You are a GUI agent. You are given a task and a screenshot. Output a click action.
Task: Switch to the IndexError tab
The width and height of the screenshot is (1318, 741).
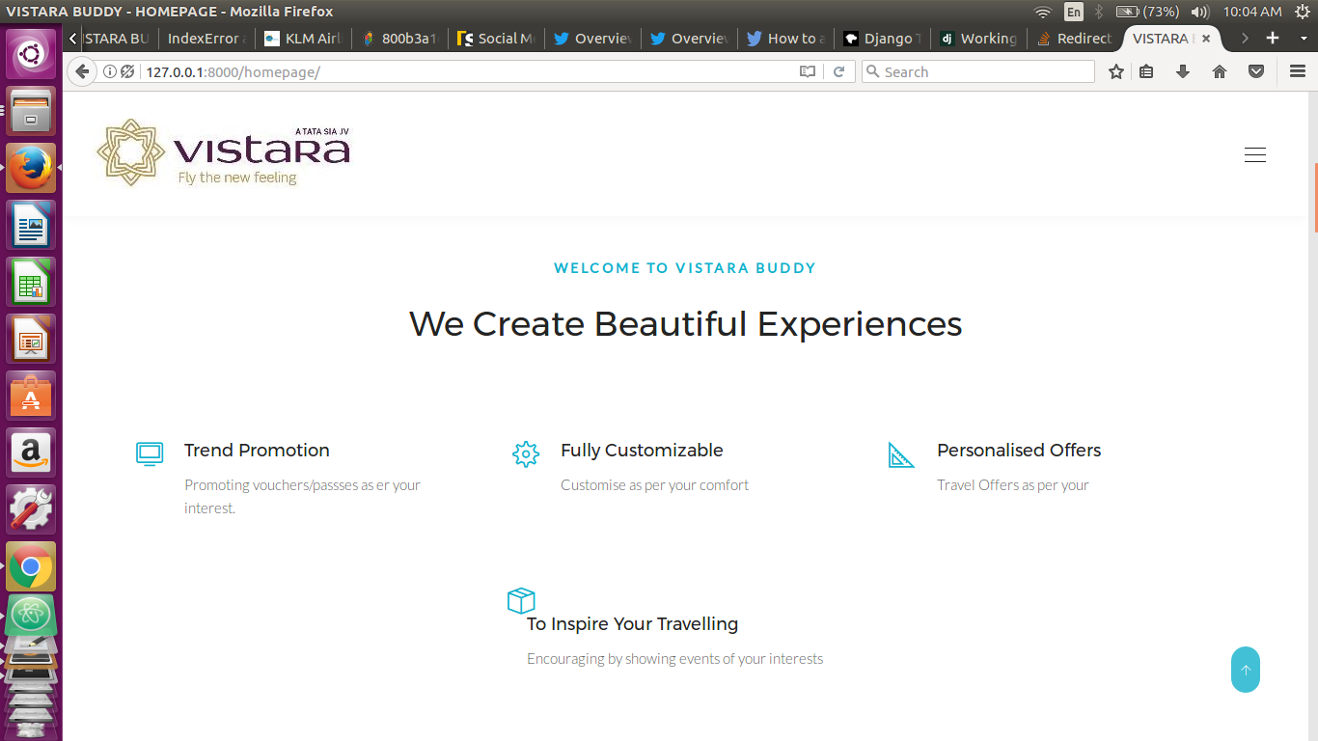(x=206, y=39)
